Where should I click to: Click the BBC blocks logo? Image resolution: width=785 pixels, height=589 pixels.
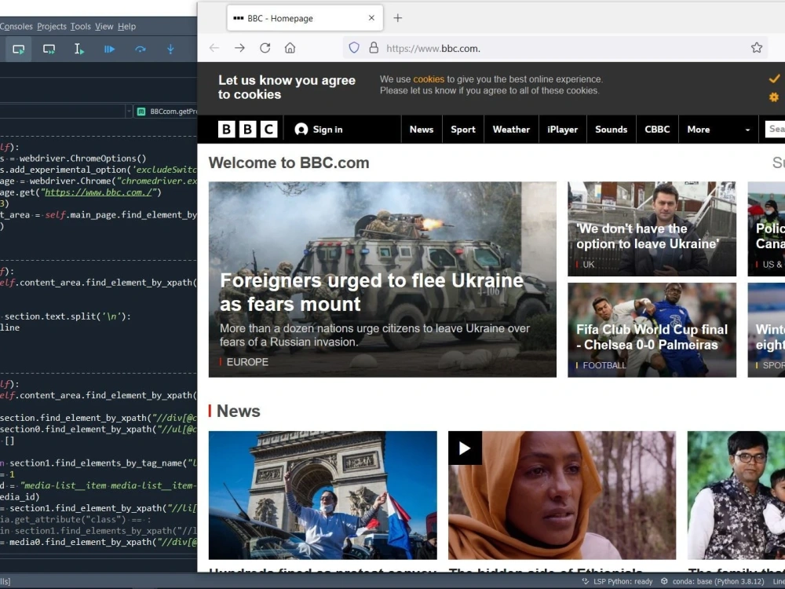247,130
